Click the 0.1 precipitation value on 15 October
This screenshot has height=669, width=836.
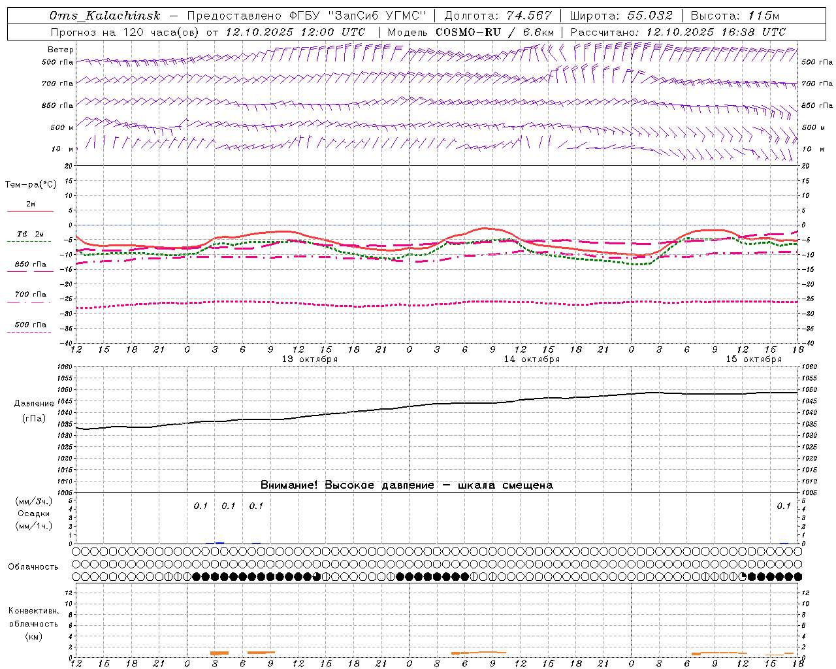(x=784, y=506)
